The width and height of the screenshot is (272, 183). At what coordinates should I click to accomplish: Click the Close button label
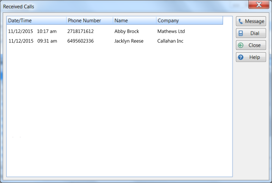[x=254, y=45]
